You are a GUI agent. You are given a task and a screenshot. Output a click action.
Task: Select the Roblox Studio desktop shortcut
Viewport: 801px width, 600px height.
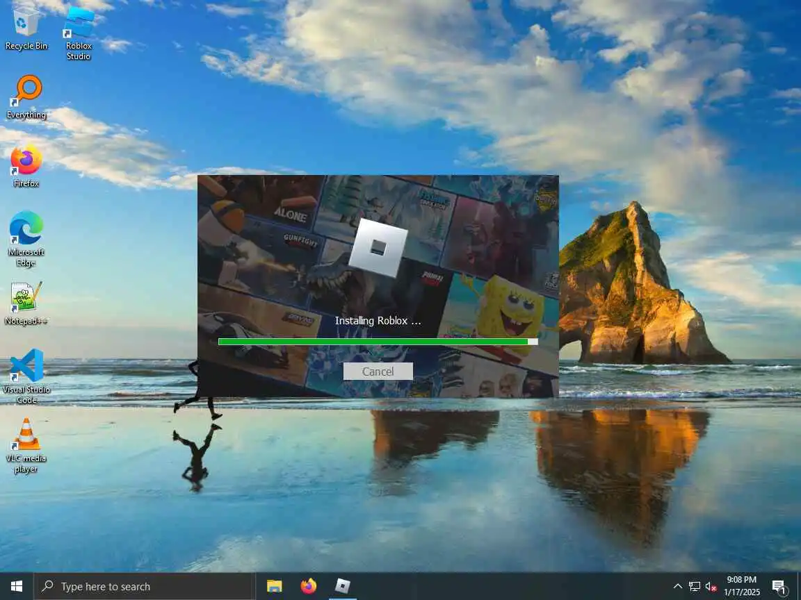click(79, 33)
